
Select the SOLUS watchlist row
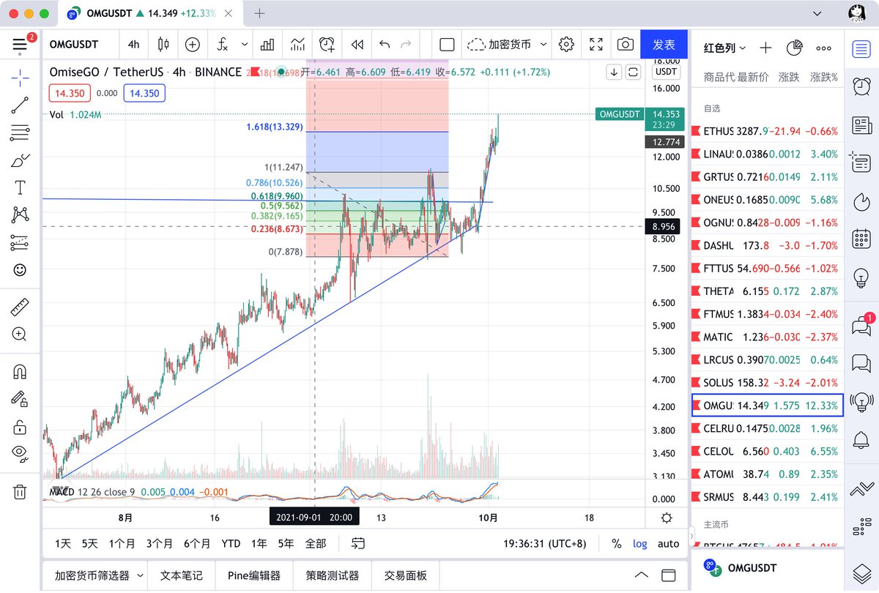[x=768, y=383]
